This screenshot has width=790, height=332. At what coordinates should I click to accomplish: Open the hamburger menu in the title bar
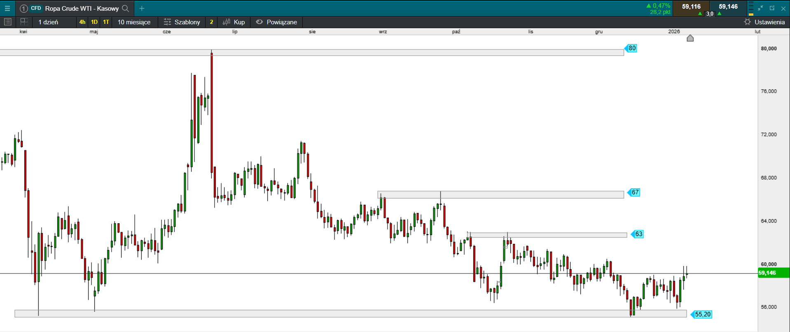click(7, 8)
